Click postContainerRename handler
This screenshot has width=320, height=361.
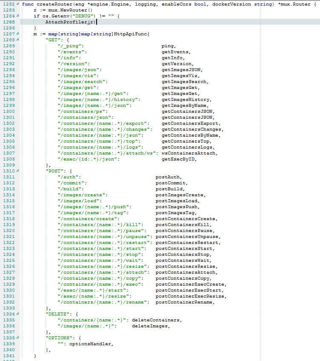(x=184, y=302)
